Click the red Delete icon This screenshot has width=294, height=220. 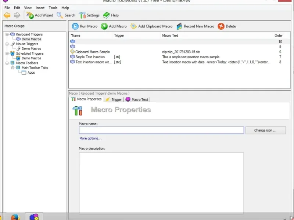221,26
